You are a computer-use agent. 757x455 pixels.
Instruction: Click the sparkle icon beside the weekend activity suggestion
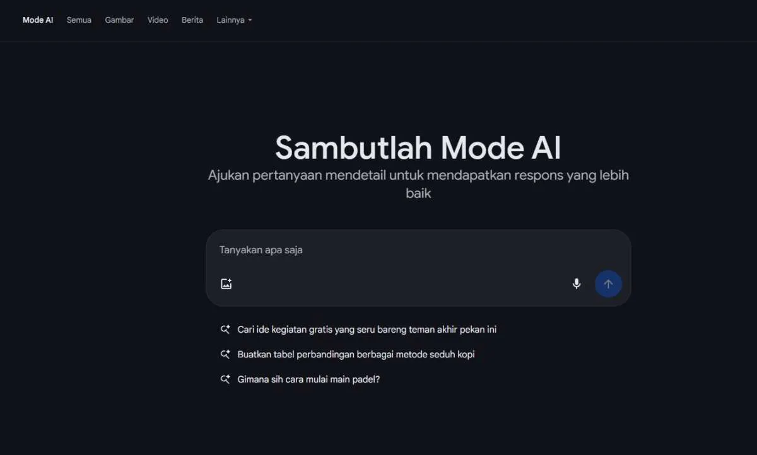tap(225, 328)
